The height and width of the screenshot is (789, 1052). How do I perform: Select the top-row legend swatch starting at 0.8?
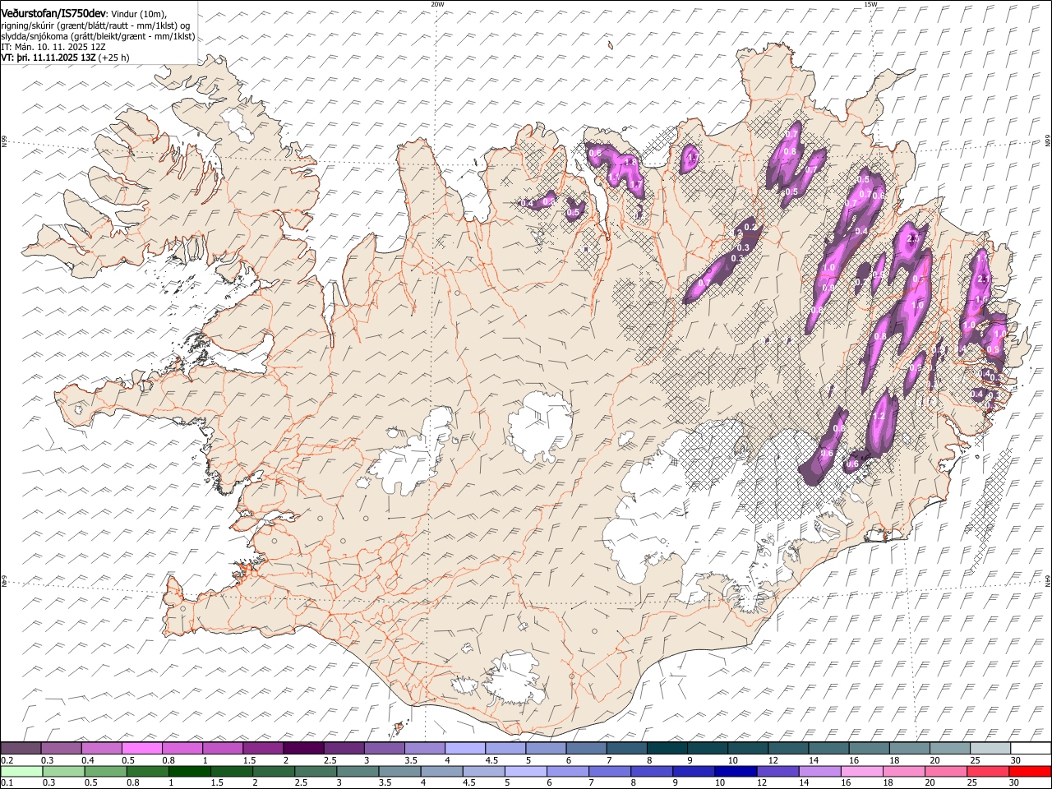pyautogui.click(x=182, y=748)
